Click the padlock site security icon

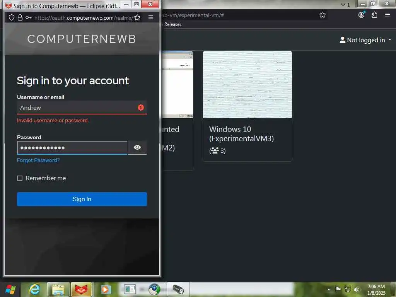click(20, 17)
